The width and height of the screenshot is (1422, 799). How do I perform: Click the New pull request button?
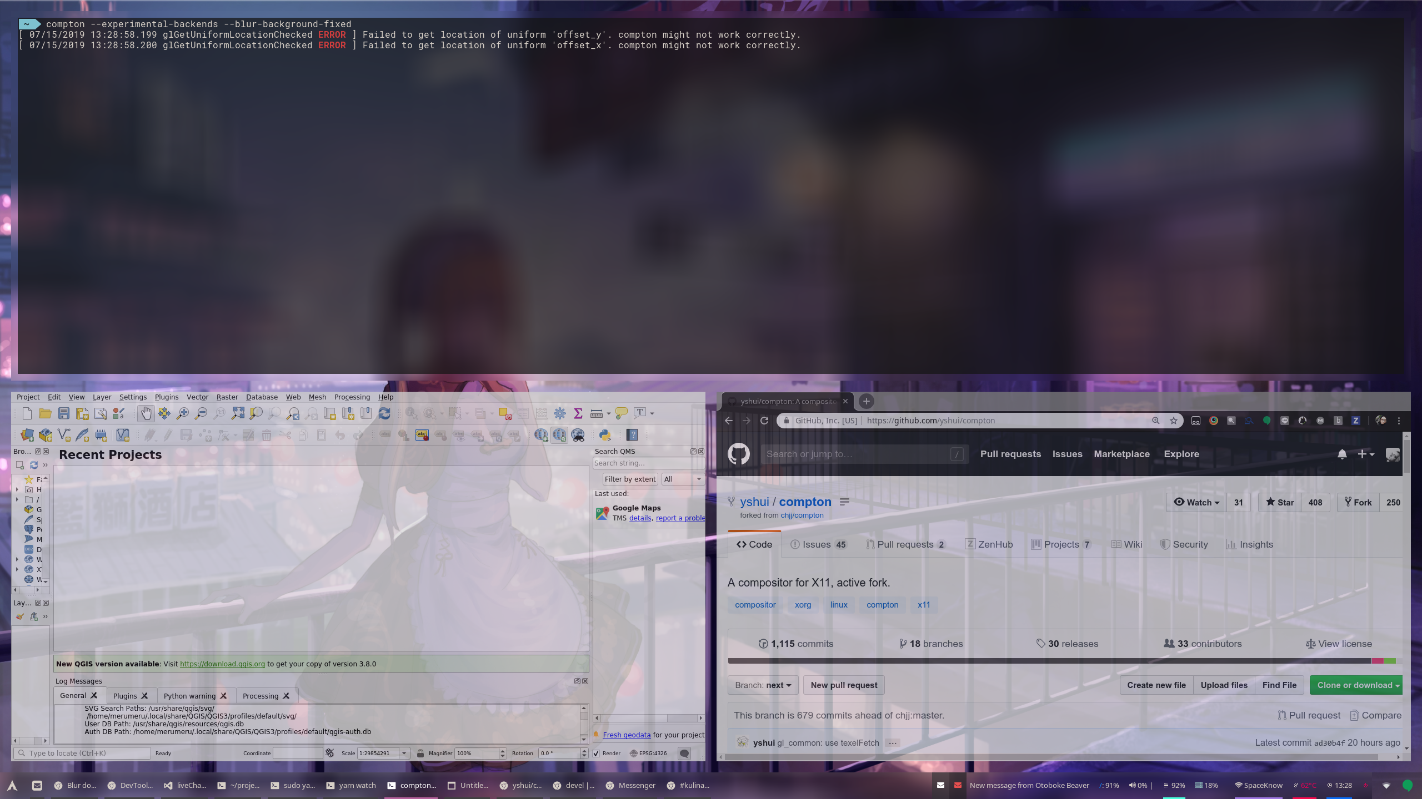tap(844, 685)
